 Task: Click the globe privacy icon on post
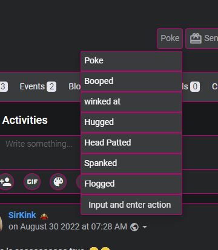[x=134, y=227]
